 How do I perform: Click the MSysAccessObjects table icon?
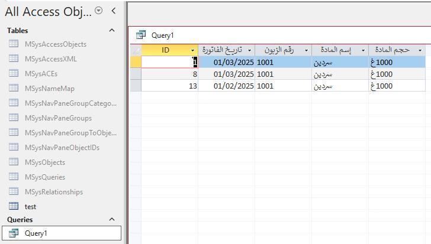point(14,44)
